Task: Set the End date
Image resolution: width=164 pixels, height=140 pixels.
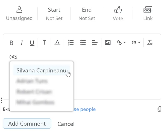Action: [87, 14]
